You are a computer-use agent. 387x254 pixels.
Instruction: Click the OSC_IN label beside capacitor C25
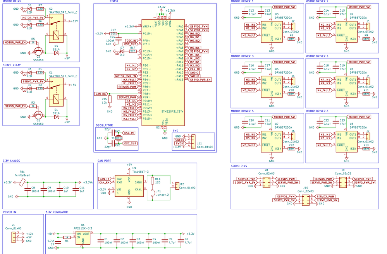coord(129,133)
